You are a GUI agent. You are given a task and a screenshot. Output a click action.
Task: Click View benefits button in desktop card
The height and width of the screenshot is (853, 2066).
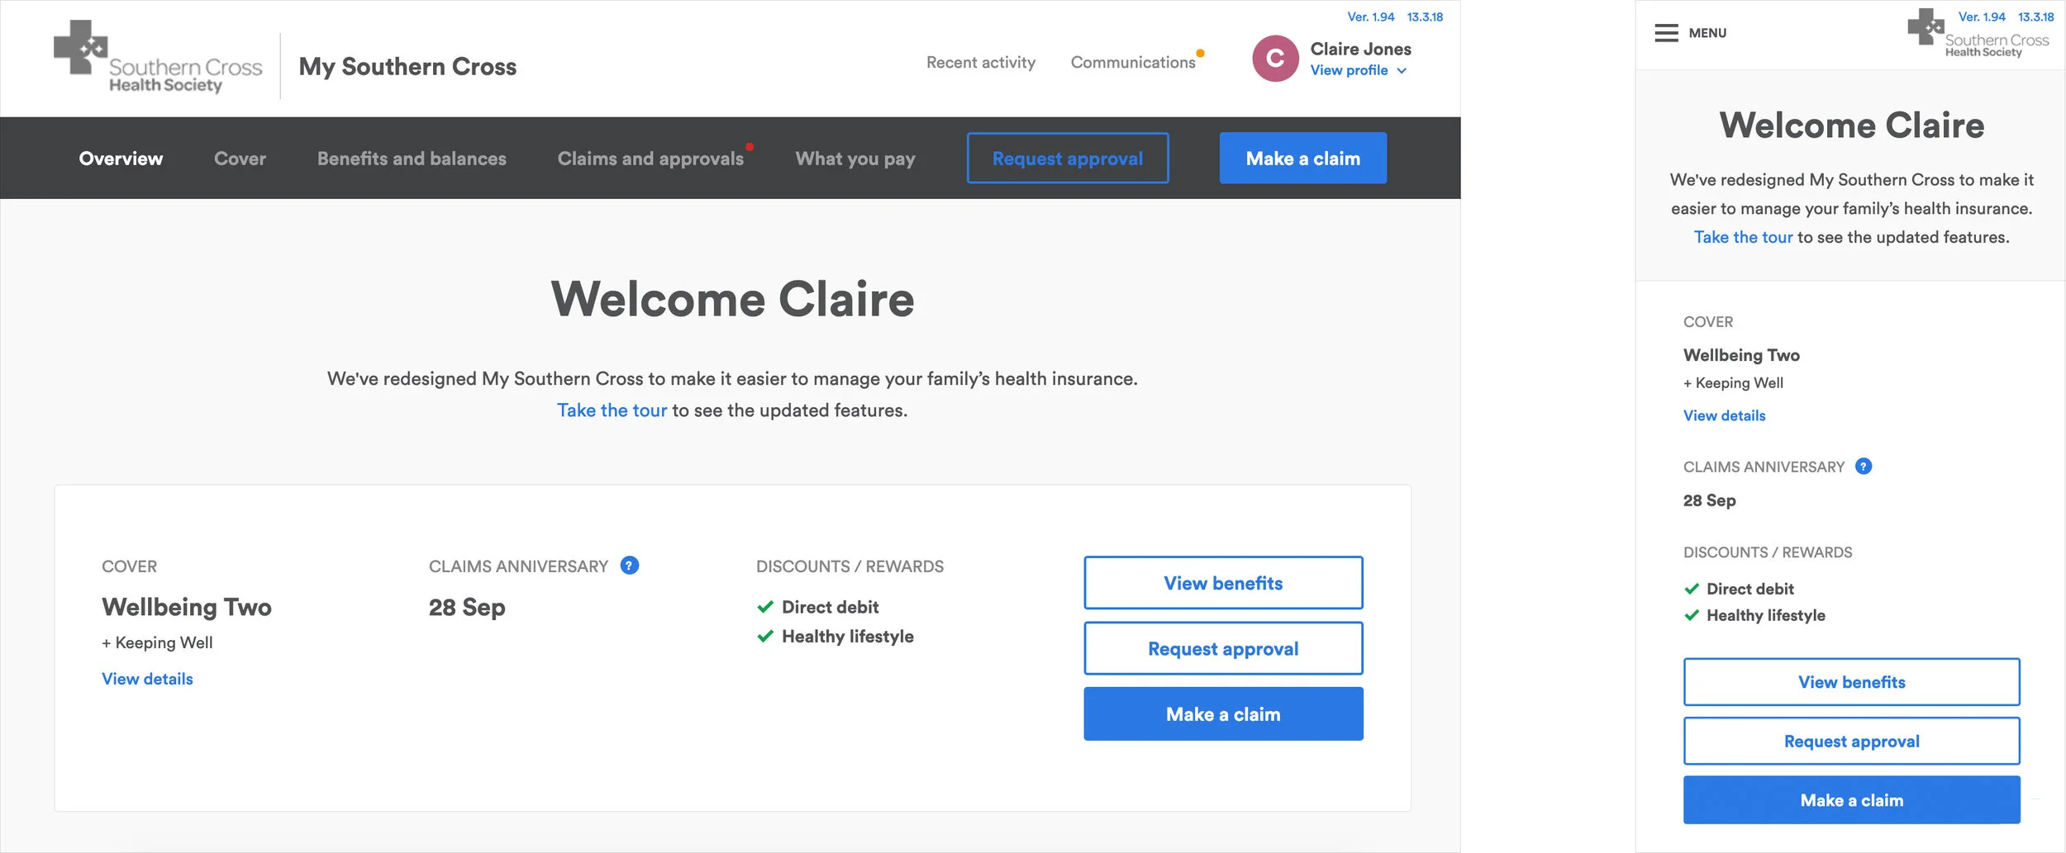pos(1223,583)
